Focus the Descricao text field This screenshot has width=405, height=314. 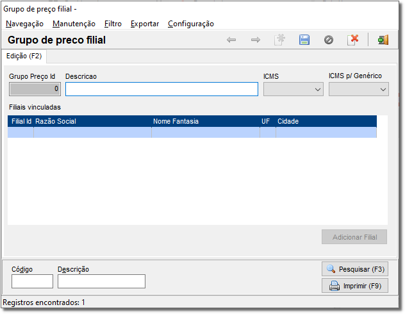coord(161,89)
